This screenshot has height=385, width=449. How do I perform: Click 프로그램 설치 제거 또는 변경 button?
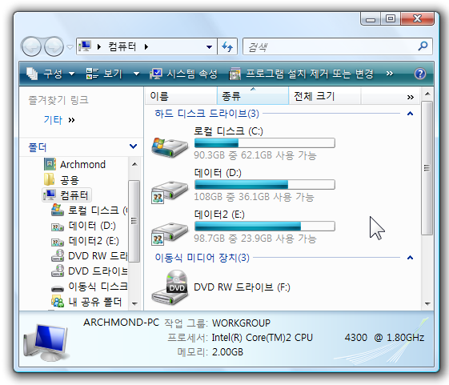(x=301, y=74)
